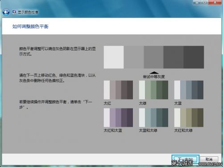Click the 太红和太蓝 label text
Viewport: 223px width, 167px height.
[x=113, y=130]
